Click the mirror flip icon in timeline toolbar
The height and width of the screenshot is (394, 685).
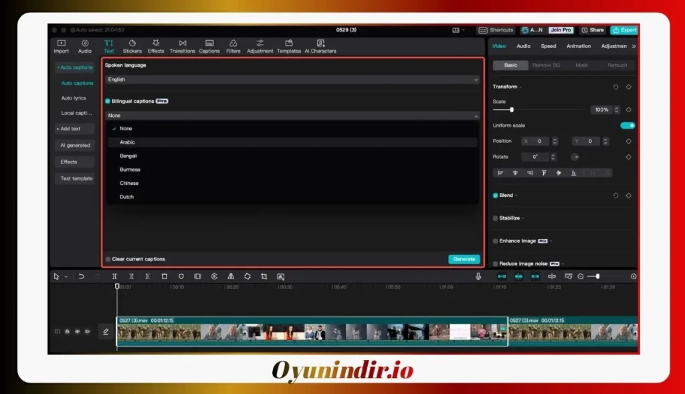[x=231, y=276]
